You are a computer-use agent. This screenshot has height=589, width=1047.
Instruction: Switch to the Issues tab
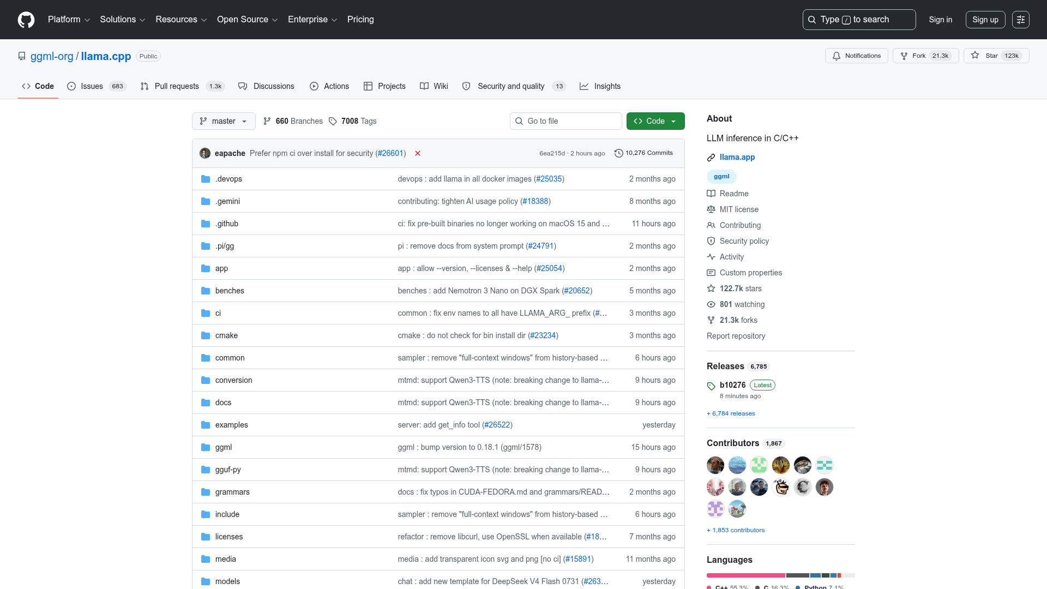pos(97,86)
